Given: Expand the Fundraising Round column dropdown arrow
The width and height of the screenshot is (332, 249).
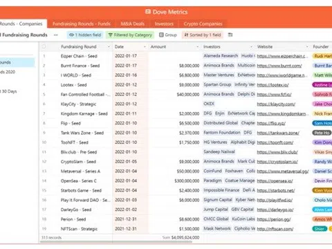Looking at the screenshot, I should click(x=109, y=47).
